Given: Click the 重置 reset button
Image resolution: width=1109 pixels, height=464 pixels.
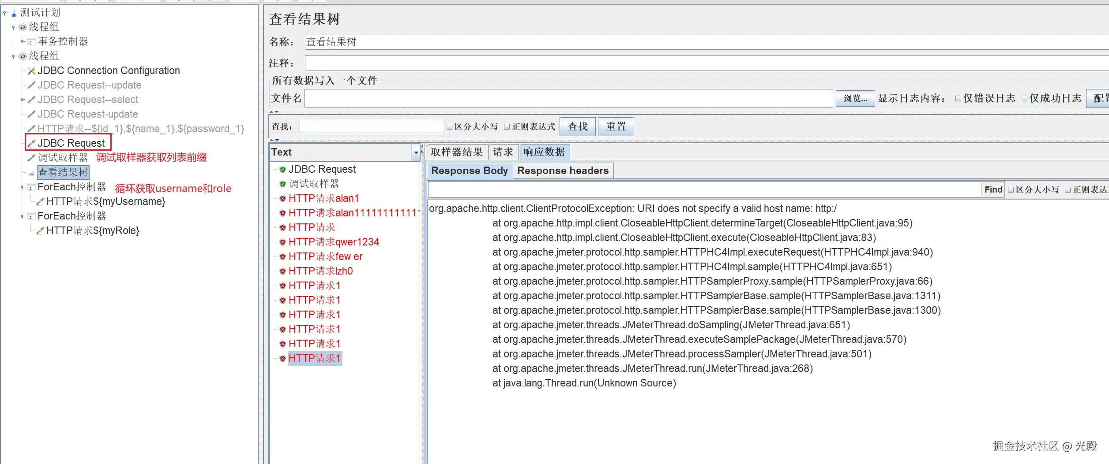Looking at the screenshot, I should (x=616, y=127).
